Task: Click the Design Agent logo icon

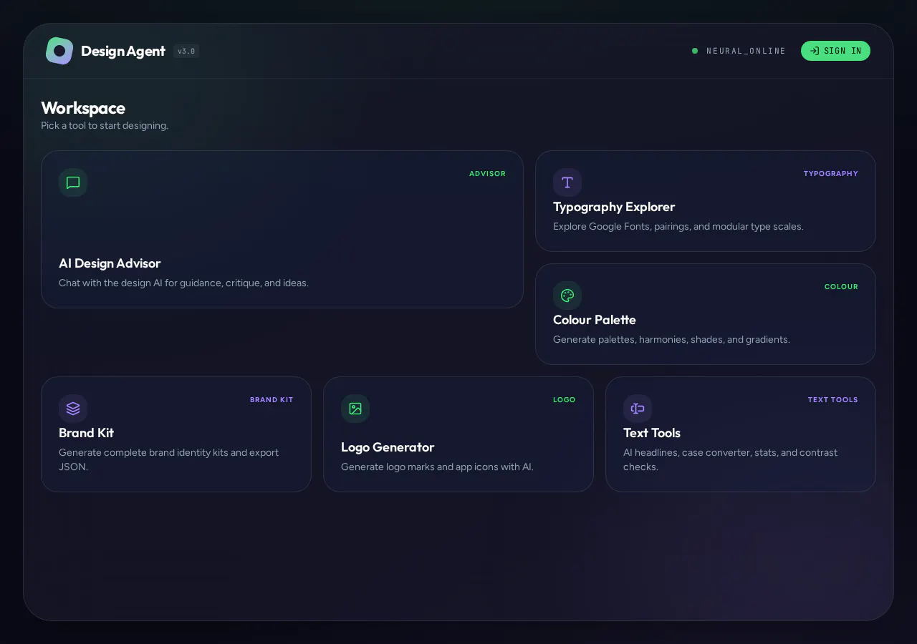Action: click(59, 51)
